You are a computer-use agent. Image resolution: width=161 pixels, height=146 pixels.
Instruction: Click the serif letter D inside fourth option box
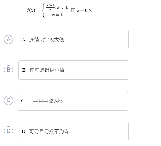[24, 131]
